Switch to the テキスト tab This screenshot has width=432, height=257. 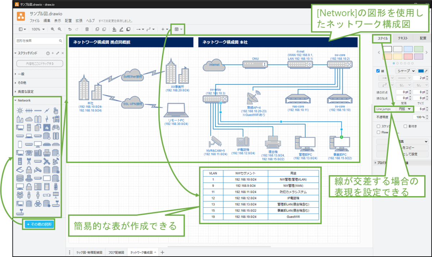click(x=402, y=38)
